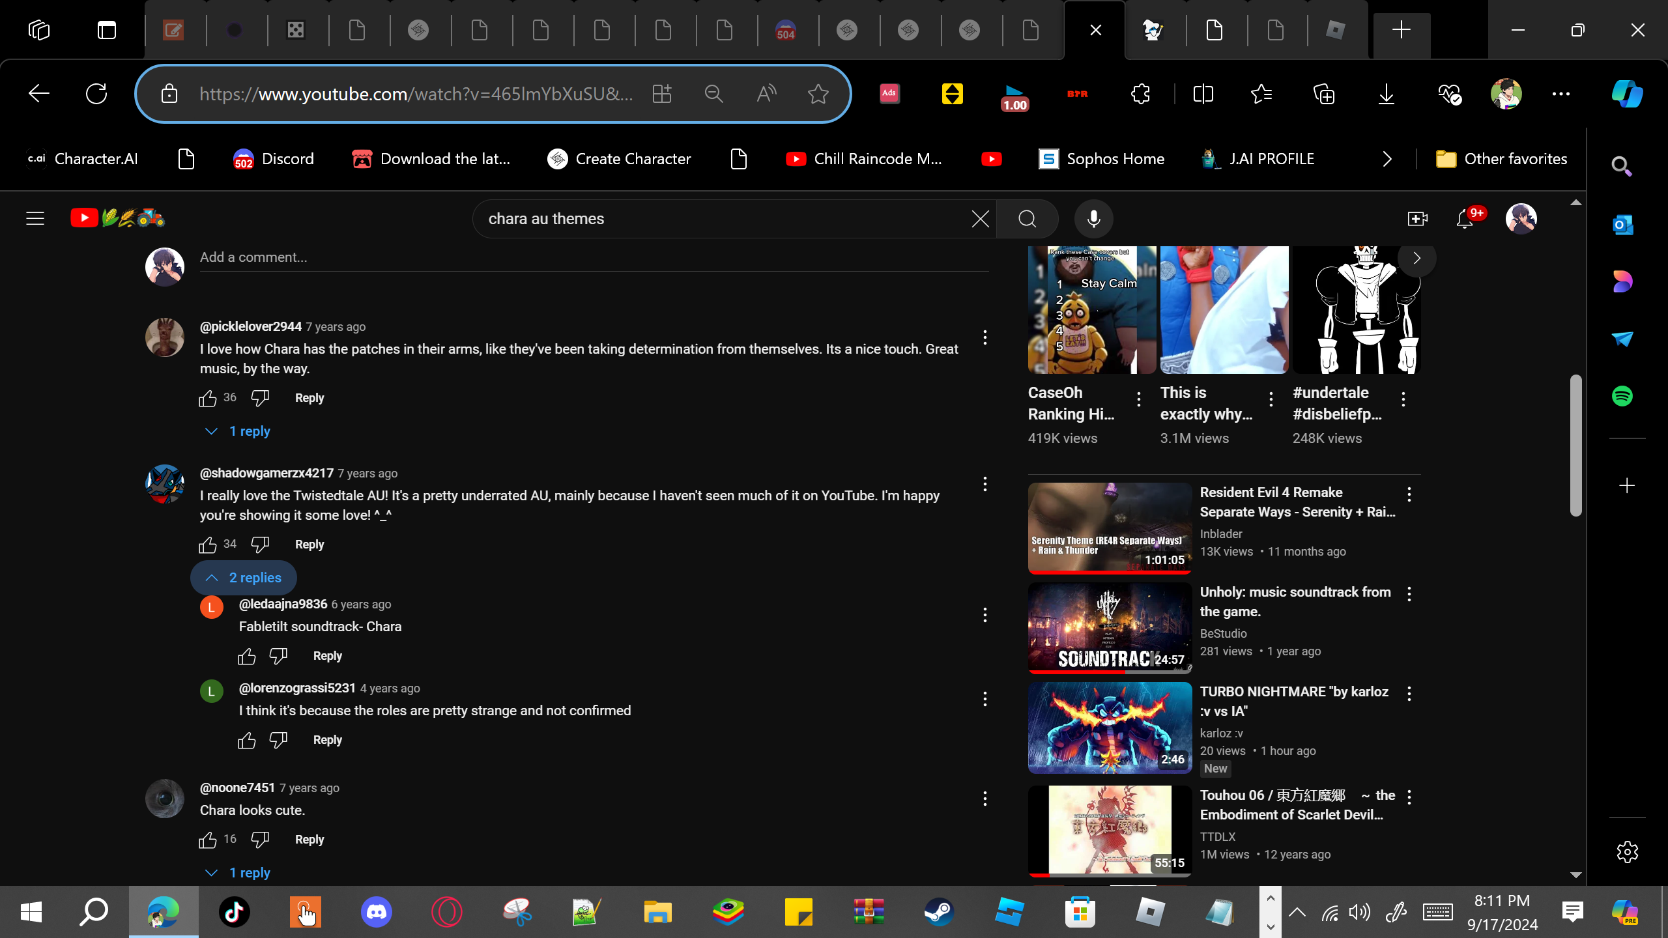Open Discord bookmark in favorites bar
Image resolution: width=1668 pixels, height=938 pixels.
tap(274, 159)
